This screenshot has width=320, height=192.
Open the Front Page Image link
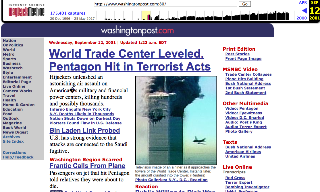point(243,59)
